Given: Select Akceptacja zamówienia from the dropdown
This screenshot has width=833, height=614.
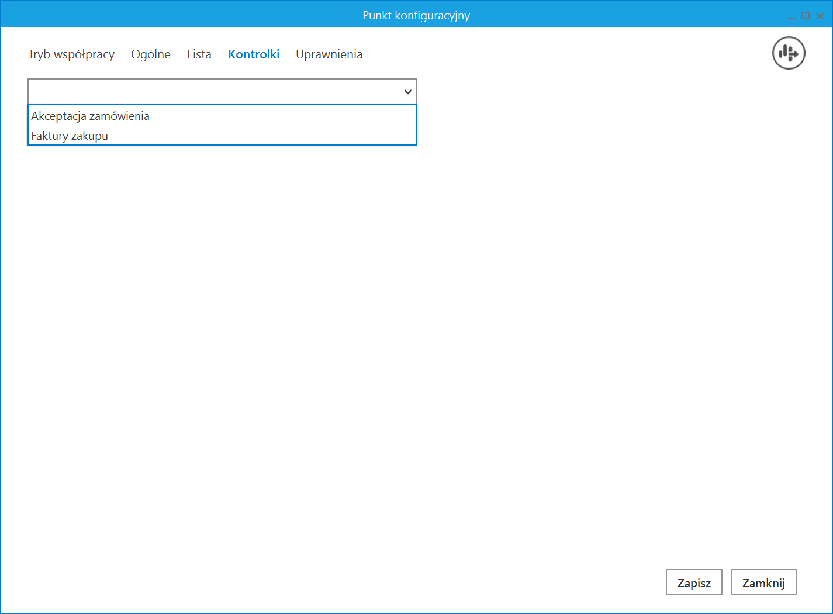Looking at the screenshot, I should (91, 116).
